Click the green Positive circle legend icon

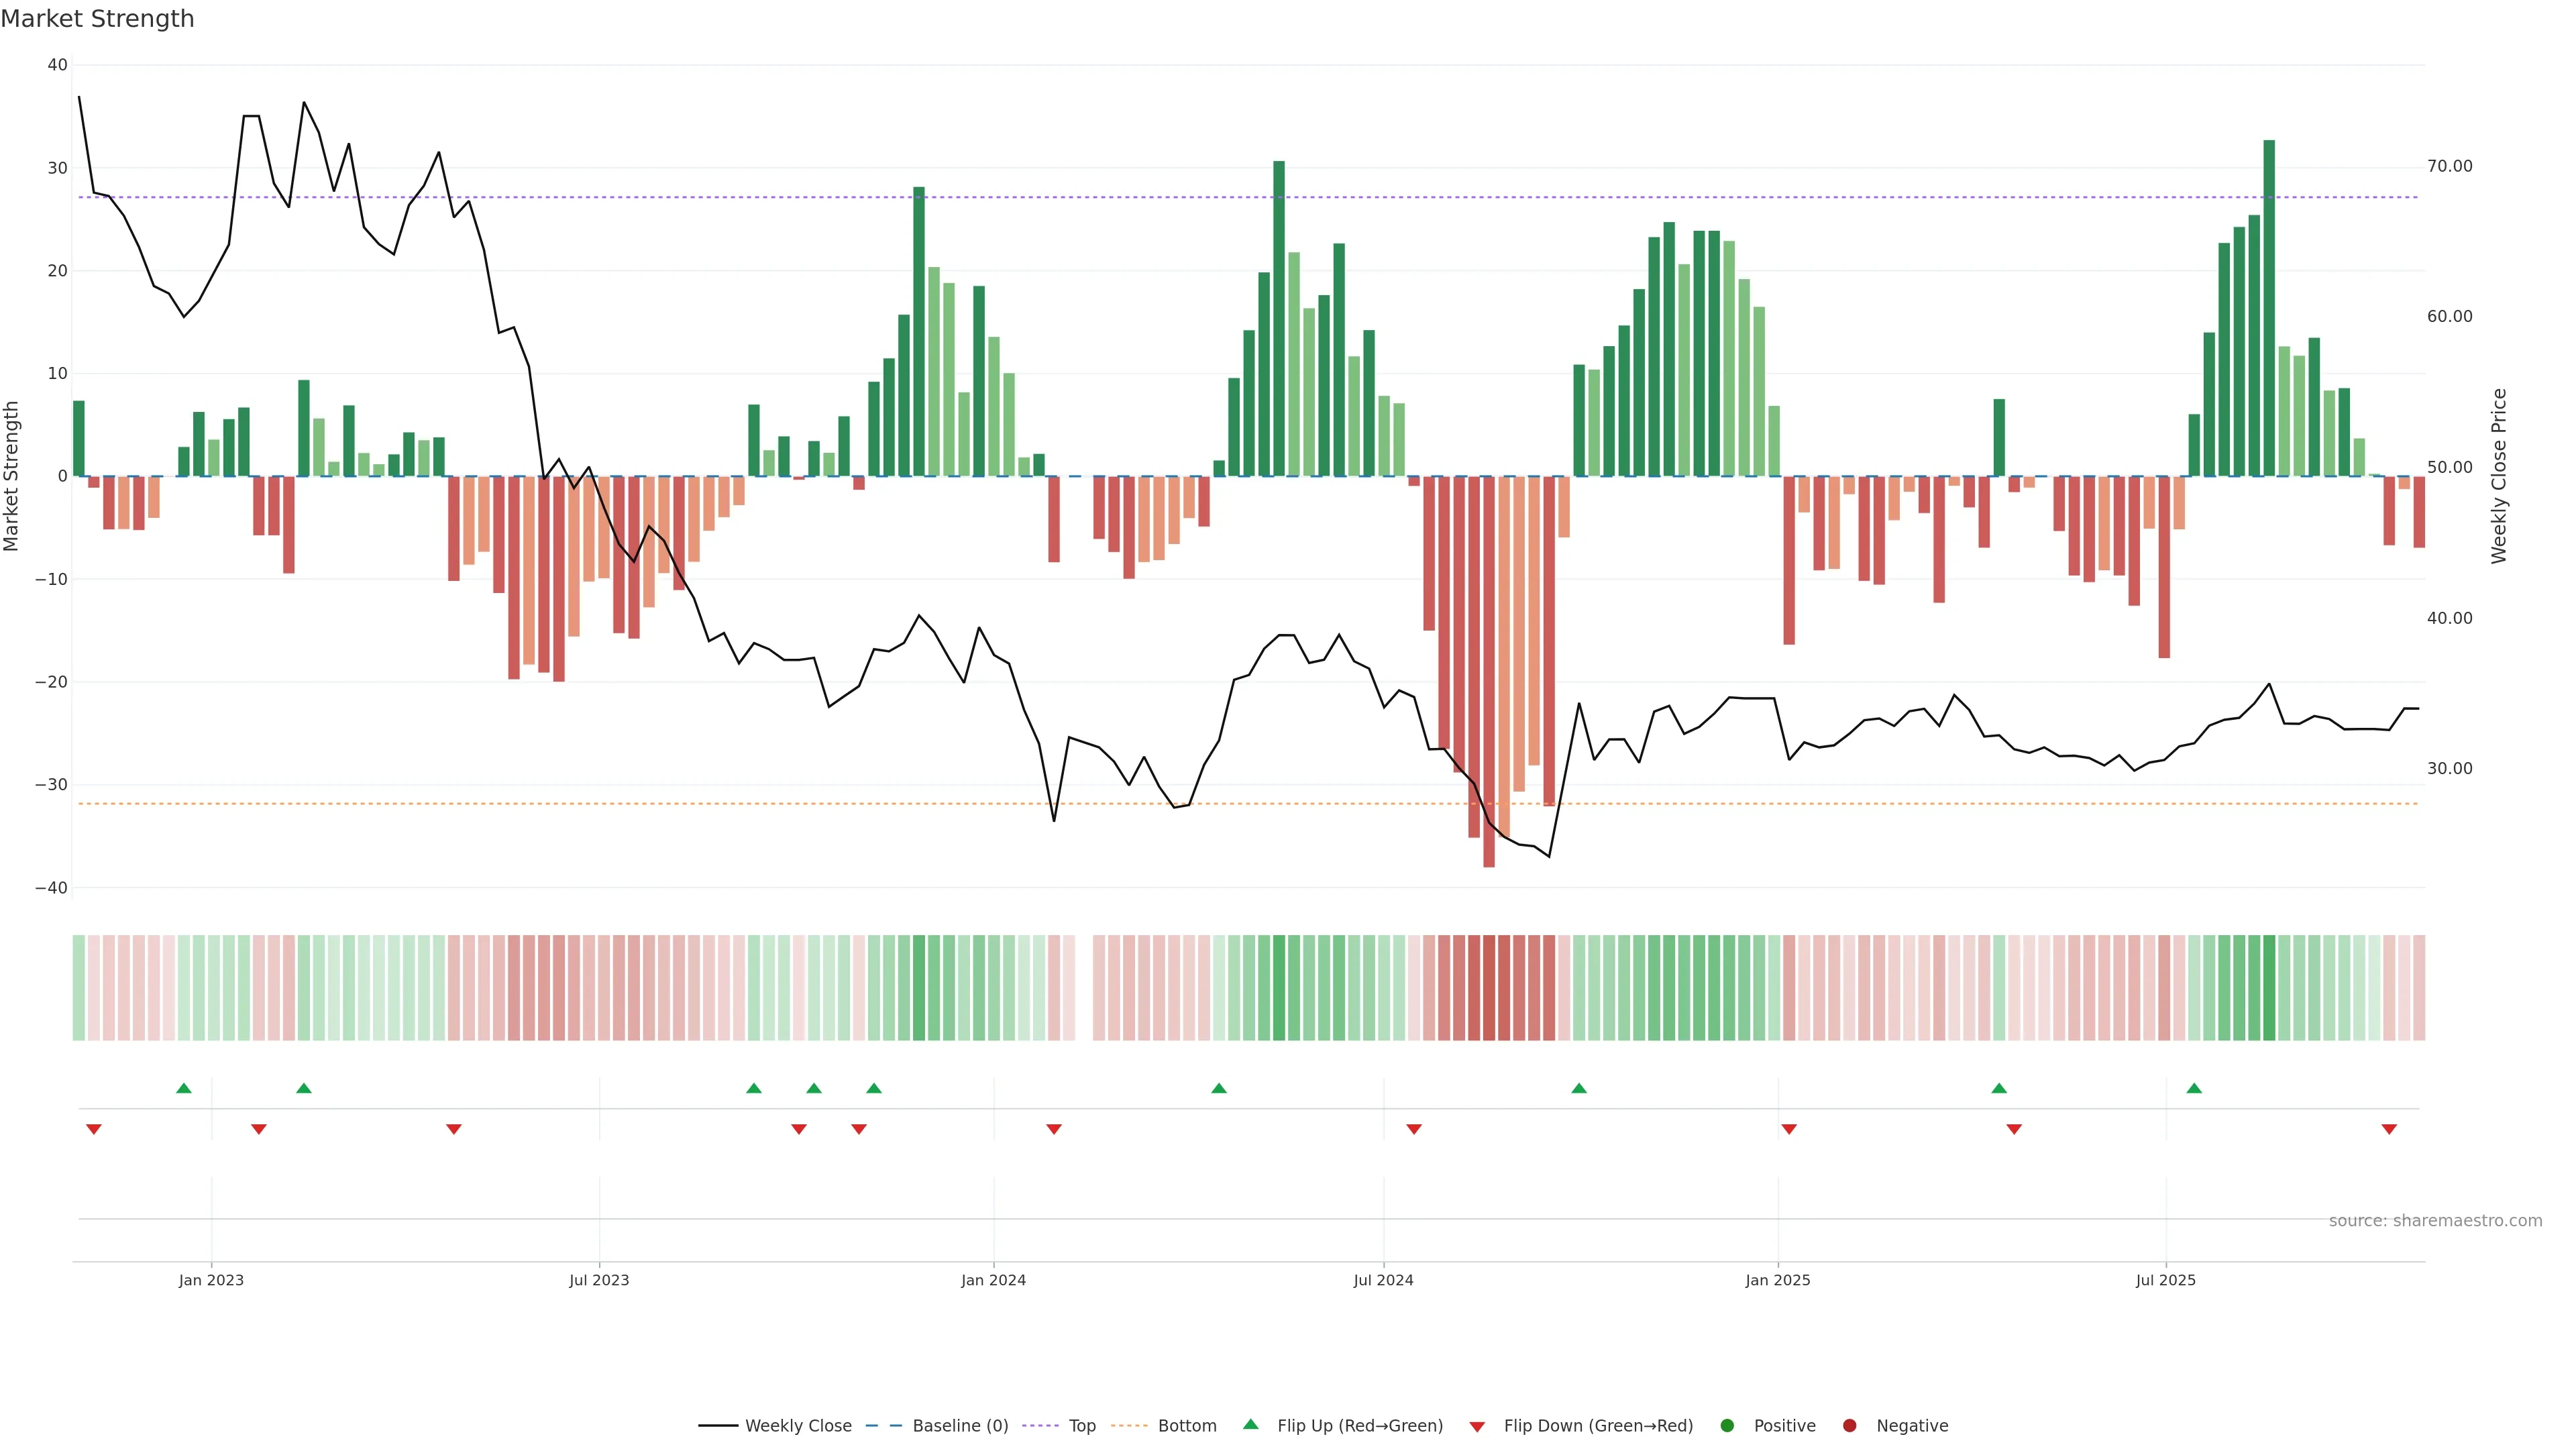coord(1727,1425)
